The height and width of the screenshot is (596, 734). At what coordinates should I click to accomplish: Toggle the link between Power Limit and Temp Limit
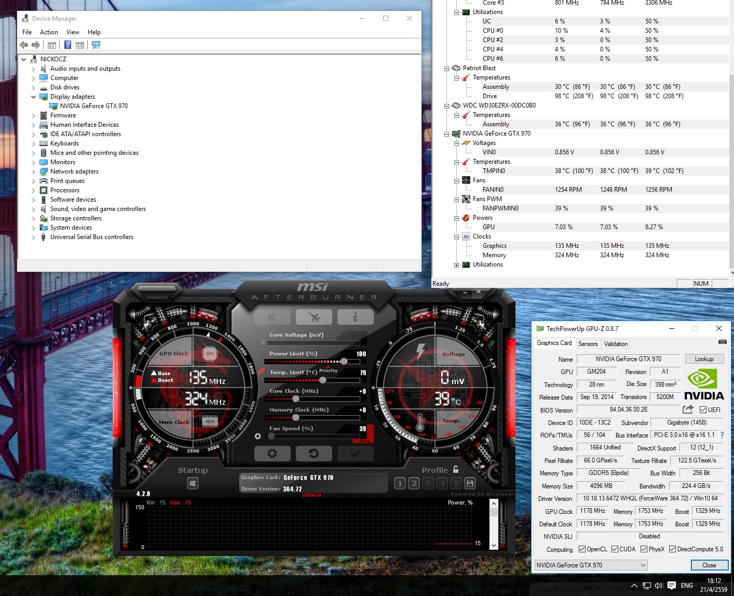[261, 371]
